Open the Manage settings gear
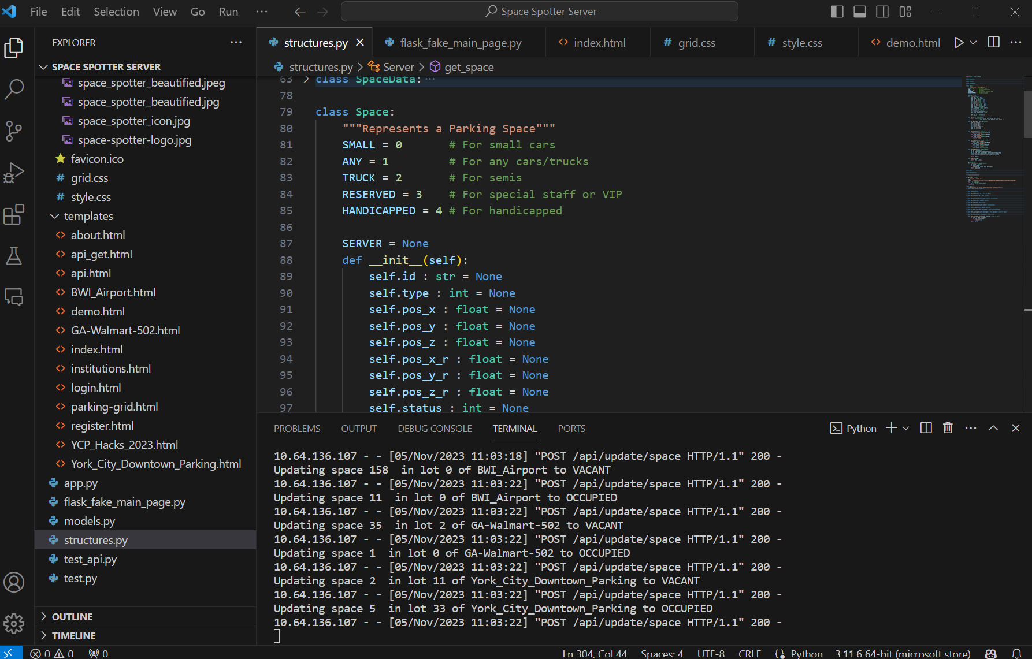Image resolution: width=1032 pixels, height=659 pixels. coord(14,623)
